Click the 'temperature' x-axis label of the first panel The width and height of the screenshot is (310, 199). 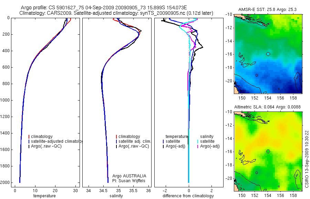(x=44, y=196)
